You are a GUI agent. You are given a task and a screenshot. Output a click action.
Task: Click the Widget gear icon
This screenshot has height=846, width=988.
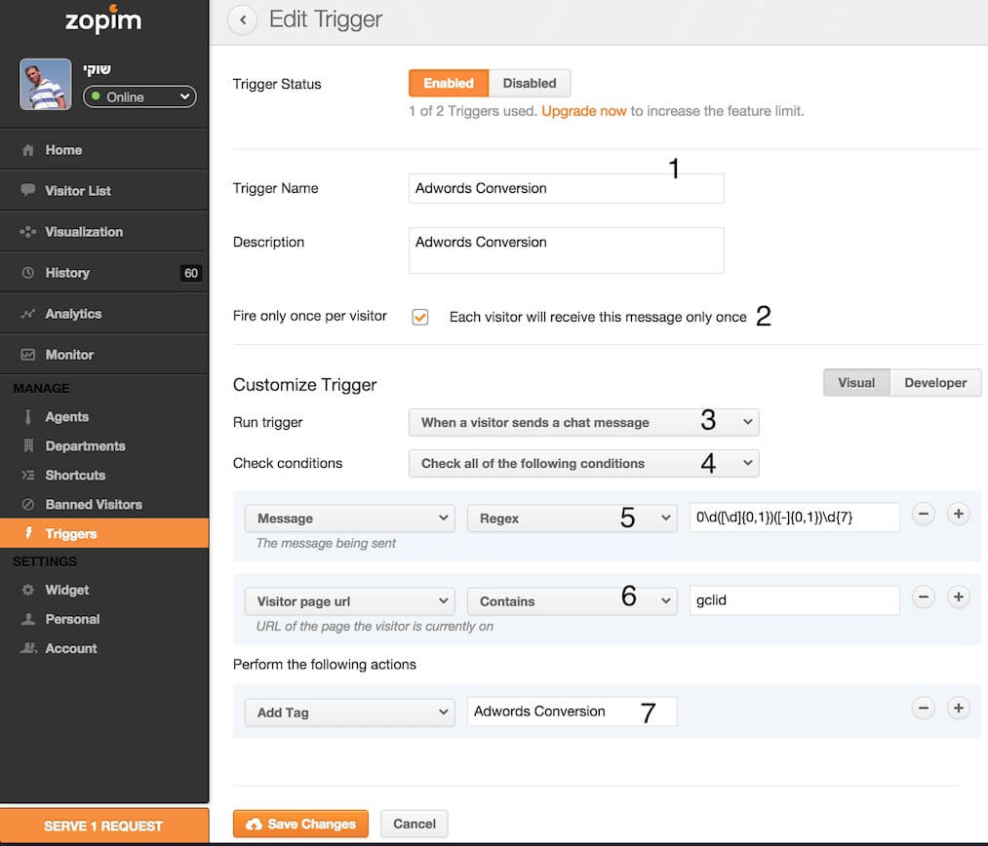click(27, 590)
